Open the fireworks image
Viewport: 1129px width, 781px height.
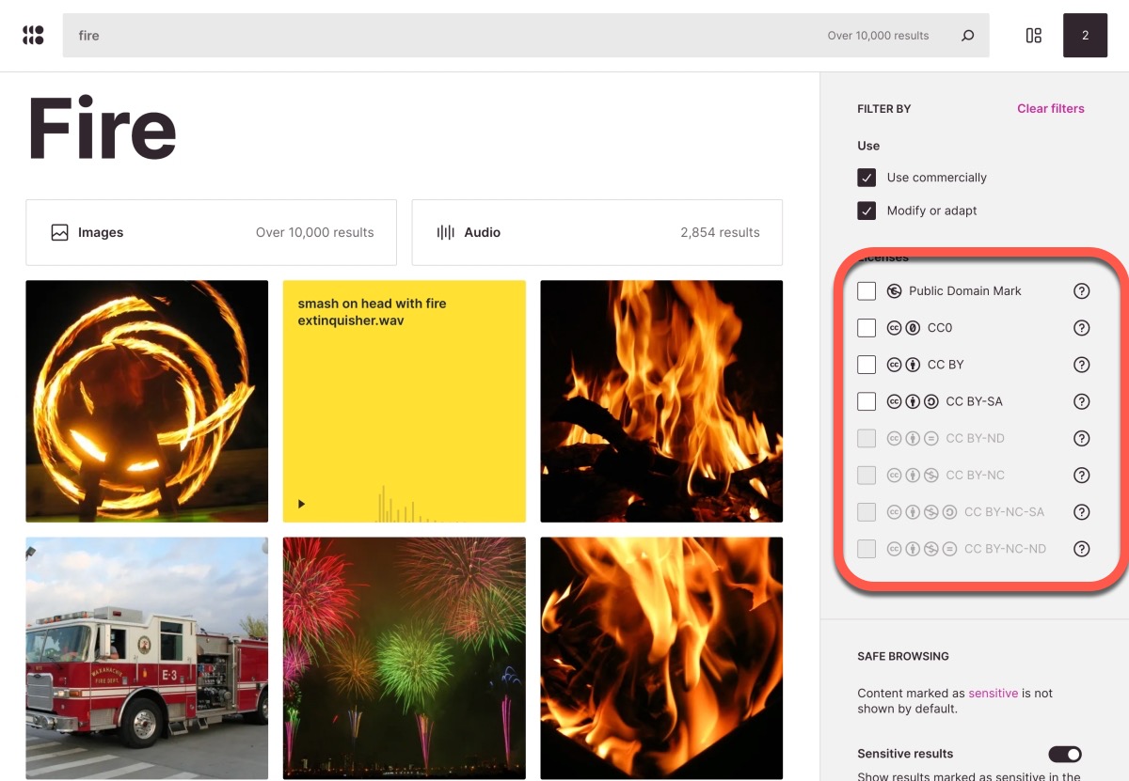(x=405, y=659)
